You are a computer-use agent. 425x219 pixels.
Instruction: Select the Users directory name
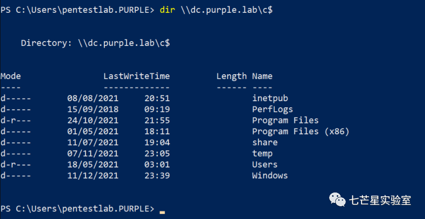265,165
